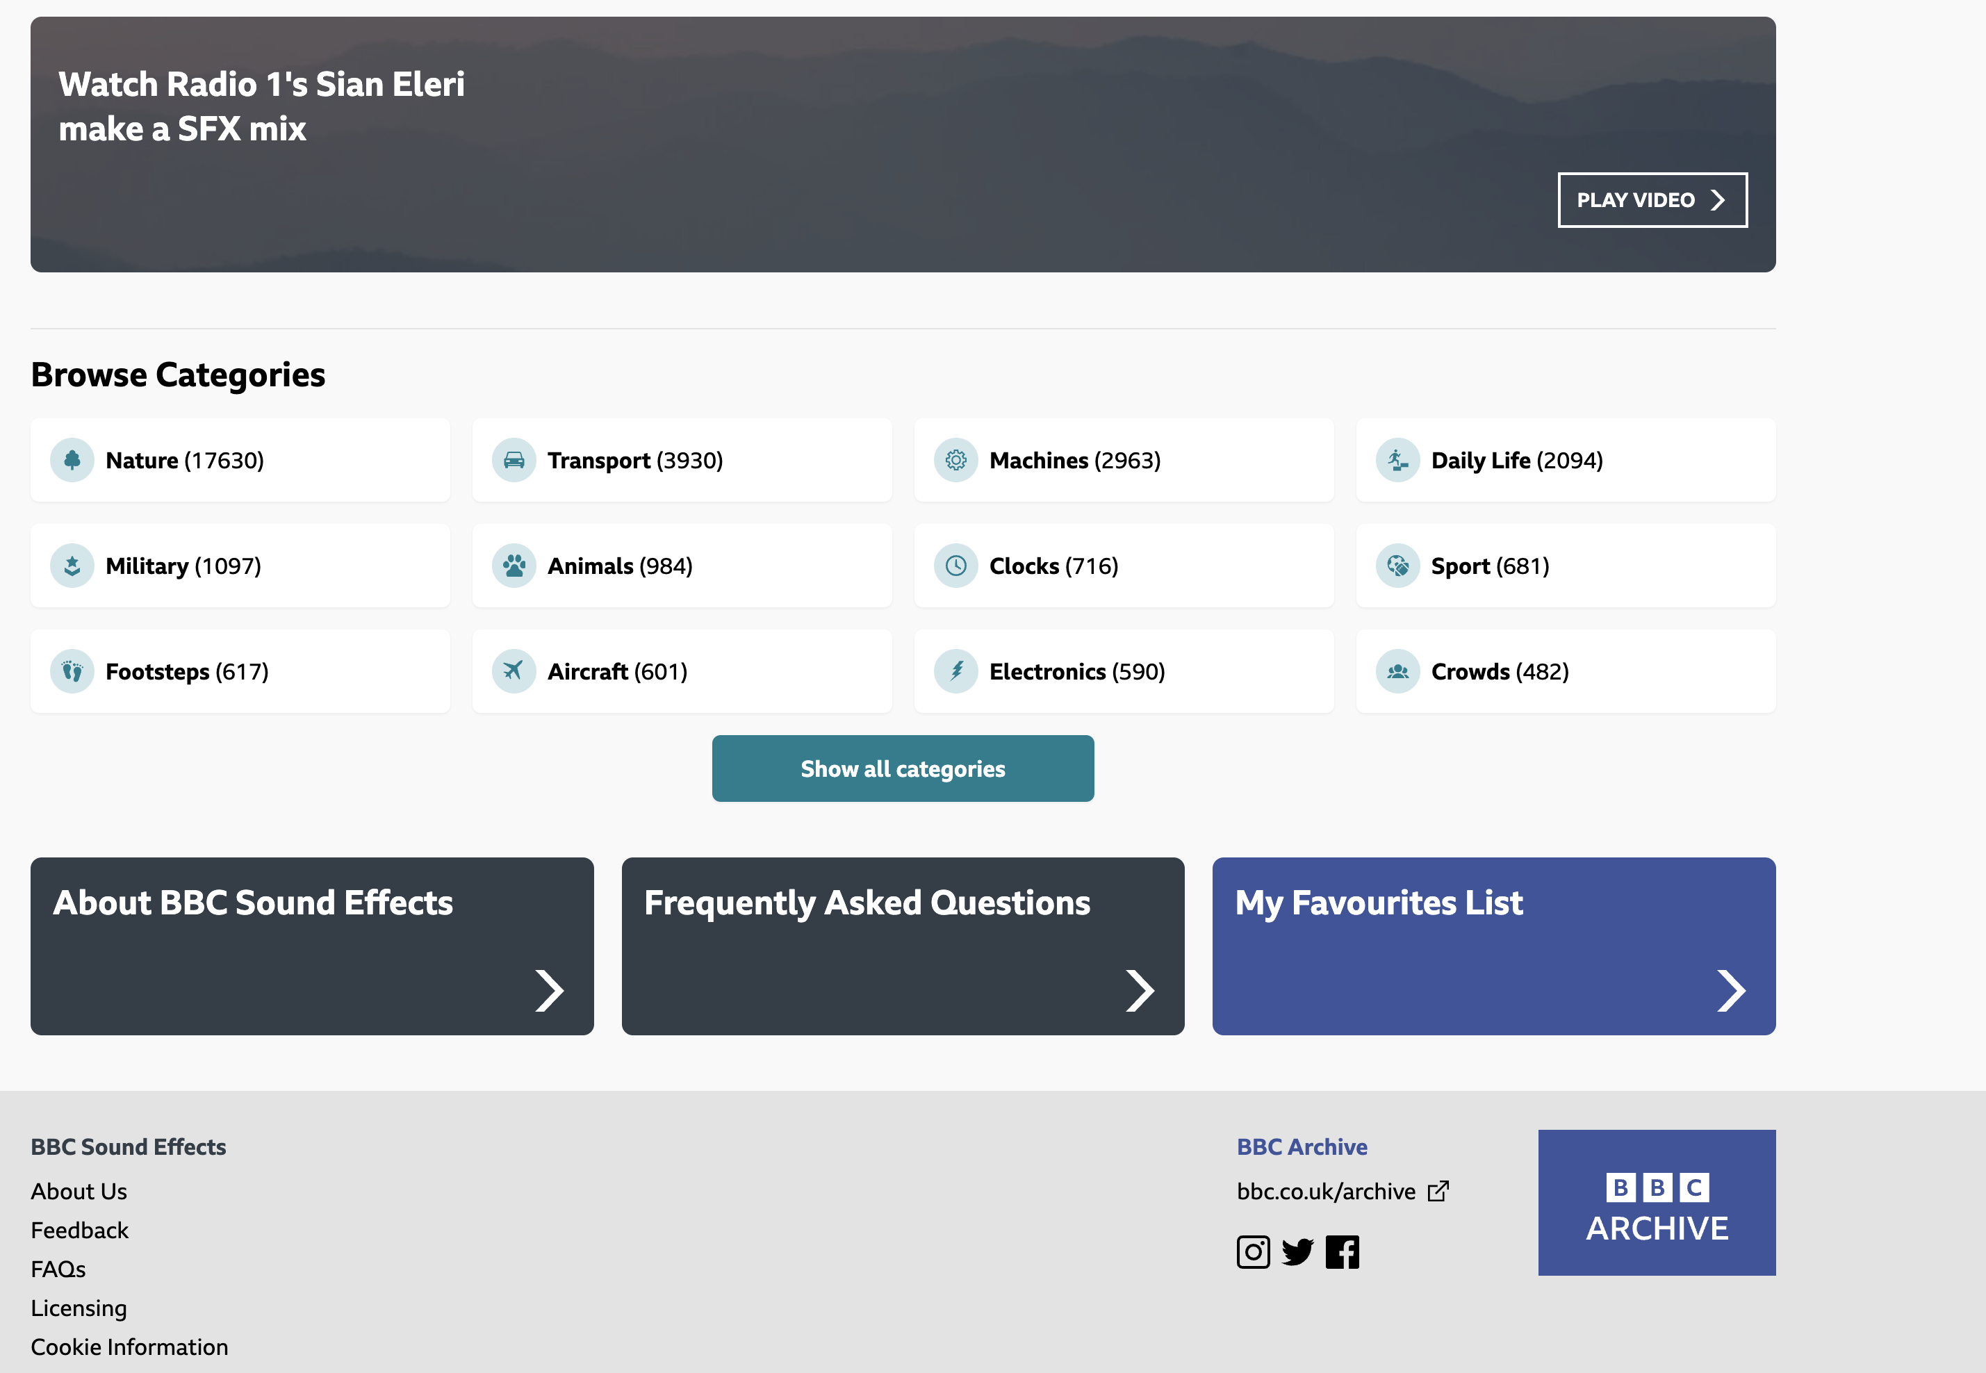The image size is (1986, 1373).
Task: Browse the Crowds (482) category
Action: pyautogui.click(x=1566, y=671)
